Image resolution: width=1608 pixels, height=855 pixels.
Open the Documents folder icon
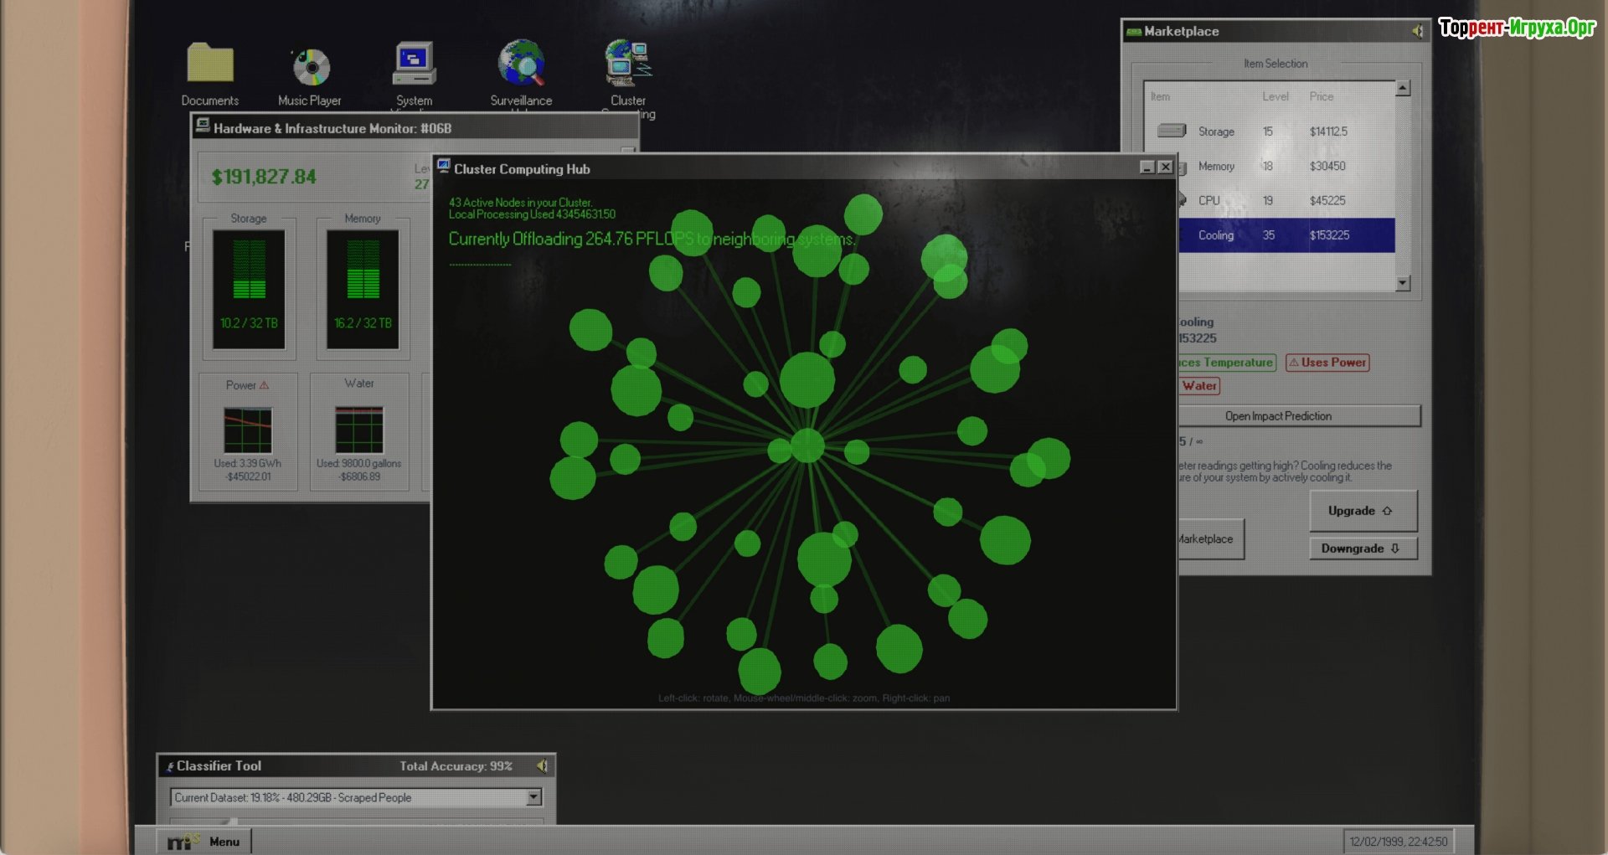(x=210, y=65)
